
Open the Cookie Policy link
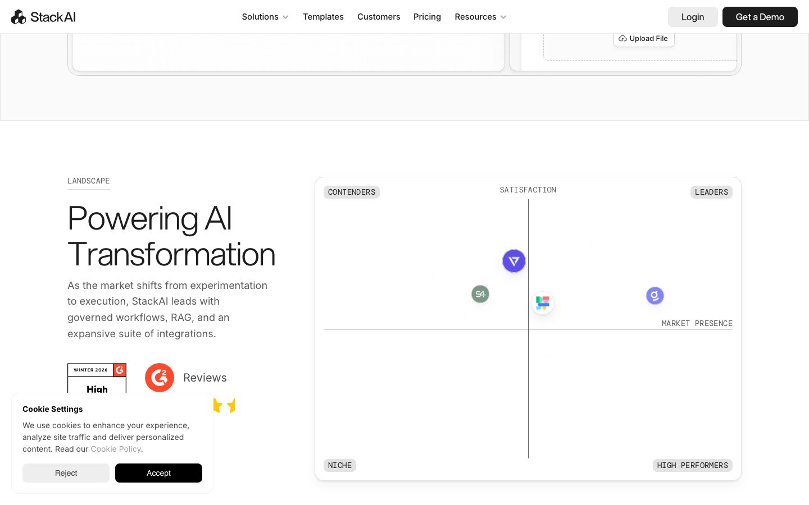[116, 449]
